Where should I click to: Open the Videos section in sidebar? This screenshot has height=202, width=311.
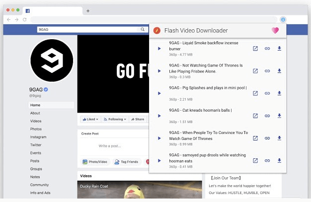click(36, 121)
